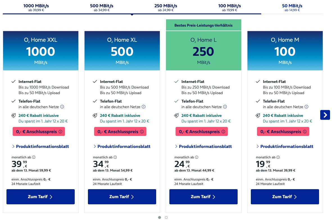This screenshot has width=332, height=220.
Task: Click info icon next to Home L monatlich ab
Action: [x=197, y=158]
